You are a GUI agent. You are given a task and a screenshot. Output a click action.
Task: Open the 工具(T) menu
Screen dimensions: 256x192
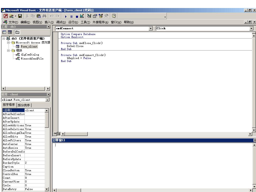(85, 22)
